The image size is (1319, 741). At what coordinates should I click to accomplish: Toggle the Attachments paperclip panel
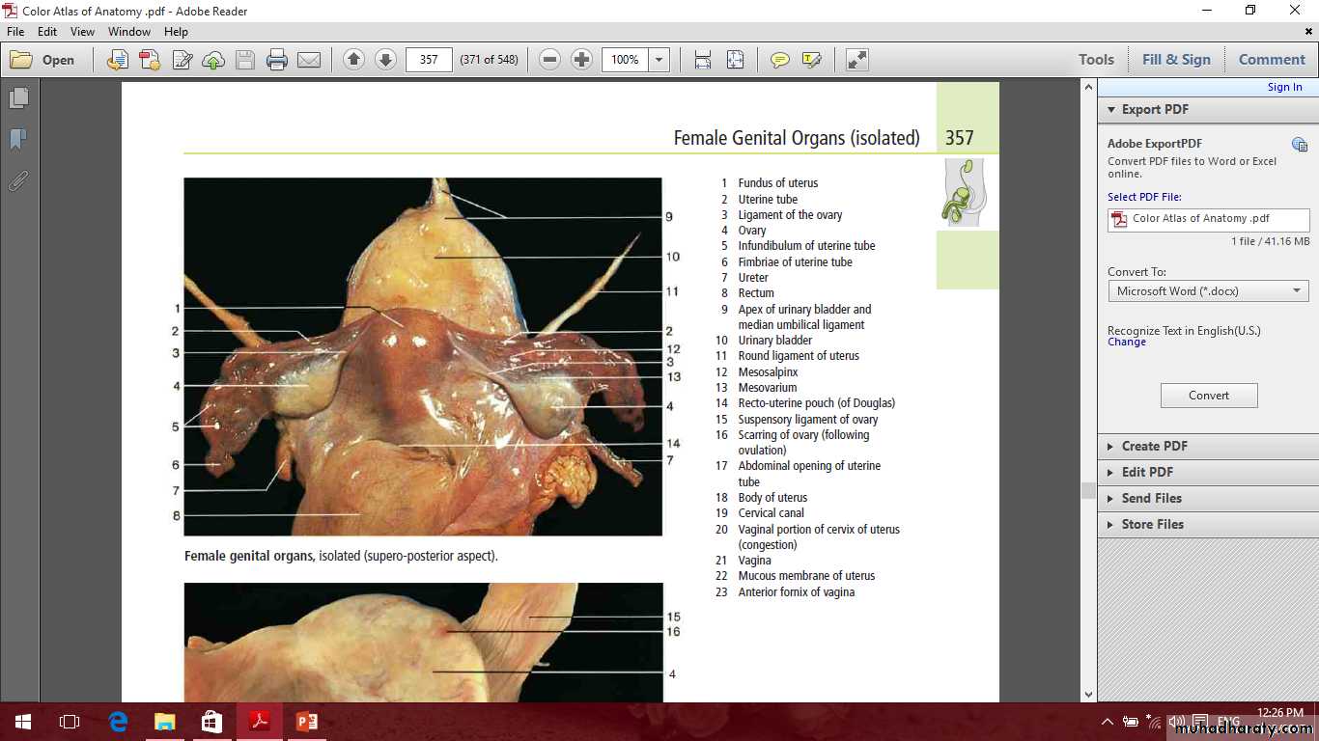[18, 180]
